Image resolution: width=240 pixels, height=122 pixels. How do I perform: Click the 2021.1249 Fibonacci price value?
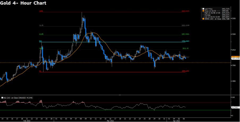[186, 26]
